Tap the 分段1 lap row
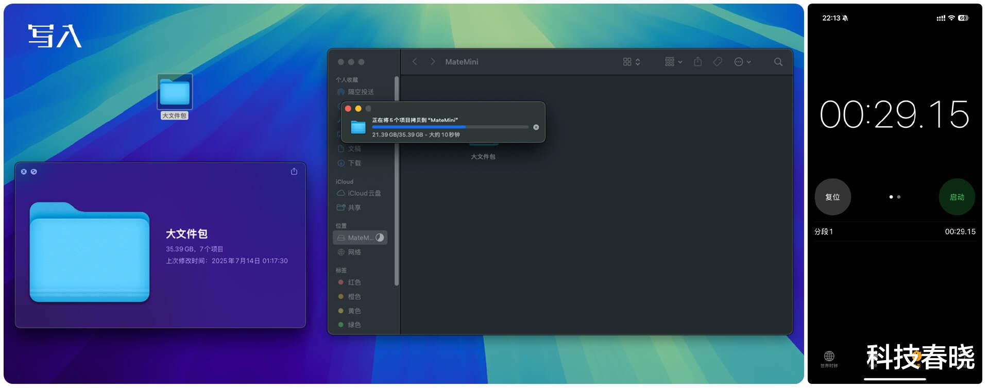 [895, 232]
